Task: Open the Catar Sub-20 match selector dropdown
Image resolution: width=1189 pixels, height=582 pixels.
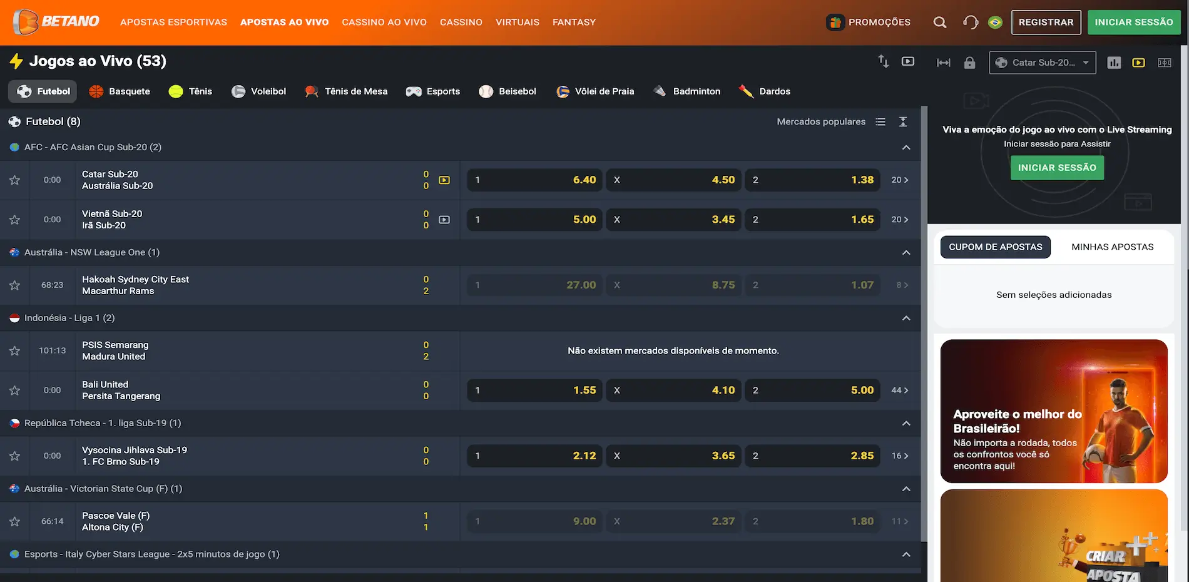Action: 1042,63
